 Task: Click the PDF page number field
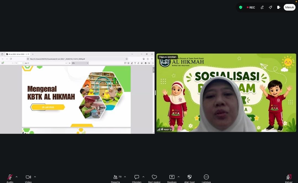click(21, 63)
